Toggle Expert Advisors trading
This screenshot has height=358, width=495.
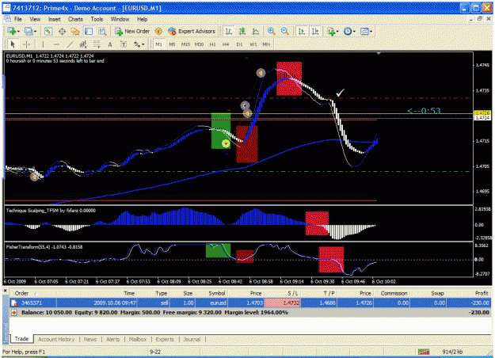coord(192,31)
